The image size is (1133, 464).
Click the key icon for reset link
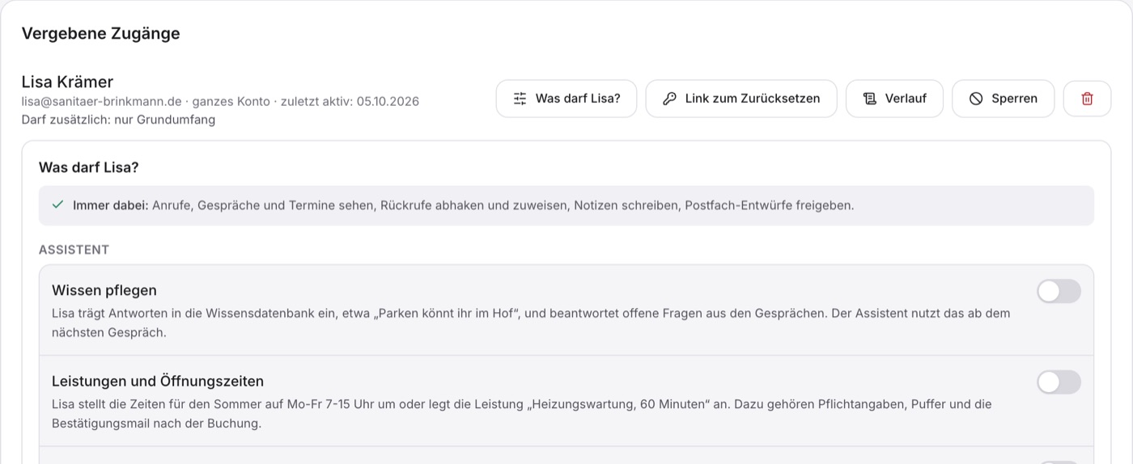click(x=669, y=99)
